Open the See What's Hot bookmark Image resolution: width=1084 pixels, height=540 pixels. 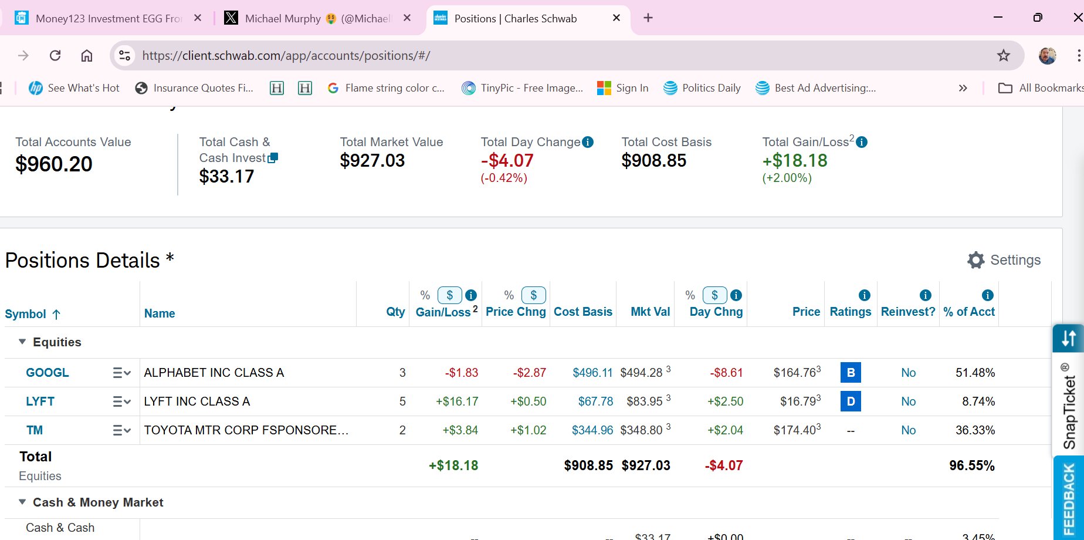(x=74, y=88)
